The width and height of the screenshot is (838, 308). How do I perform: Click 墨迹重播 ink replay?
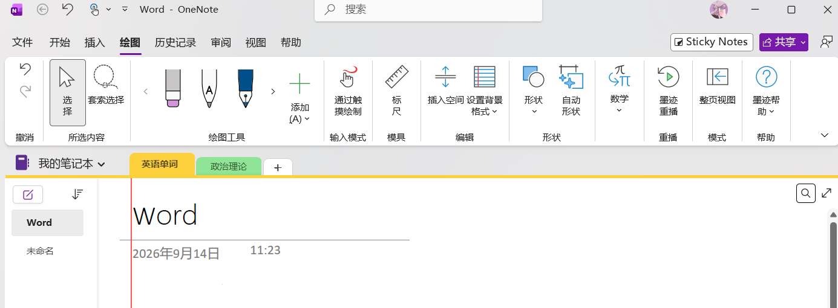coord(669,91)
